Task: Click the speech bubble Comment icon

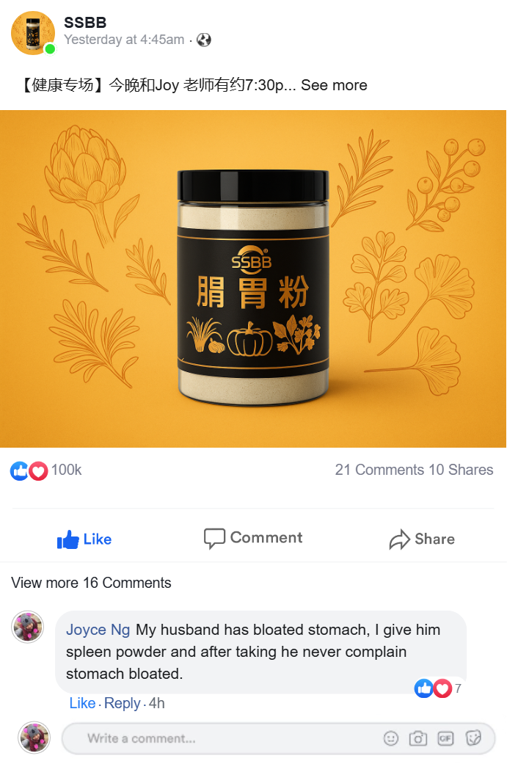Action: [214, 539]
